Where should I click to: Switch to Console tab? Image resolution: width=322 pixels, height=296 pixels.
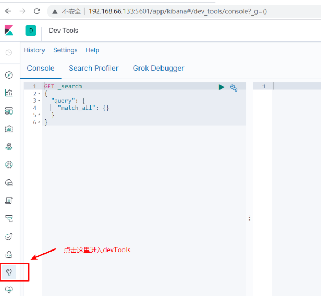(41, 68)
